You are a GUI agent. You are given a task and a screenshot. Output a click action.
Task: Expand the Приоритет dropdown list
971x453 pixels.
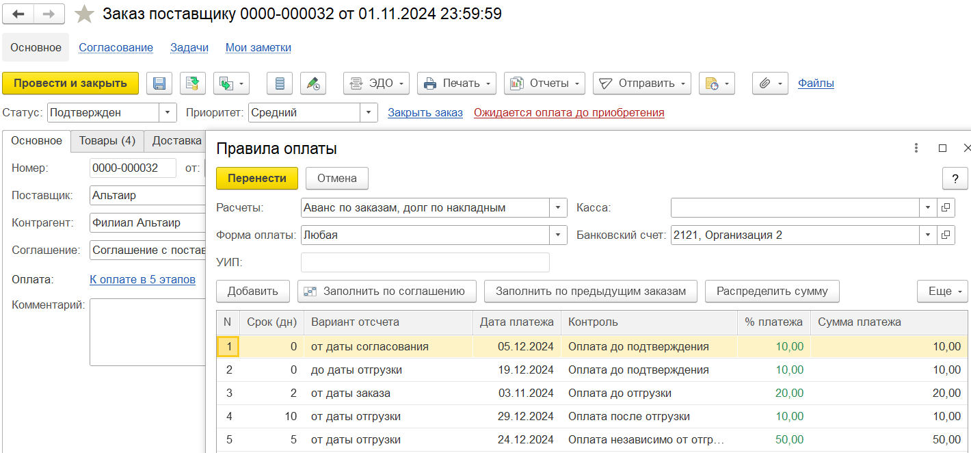[369, 113]
